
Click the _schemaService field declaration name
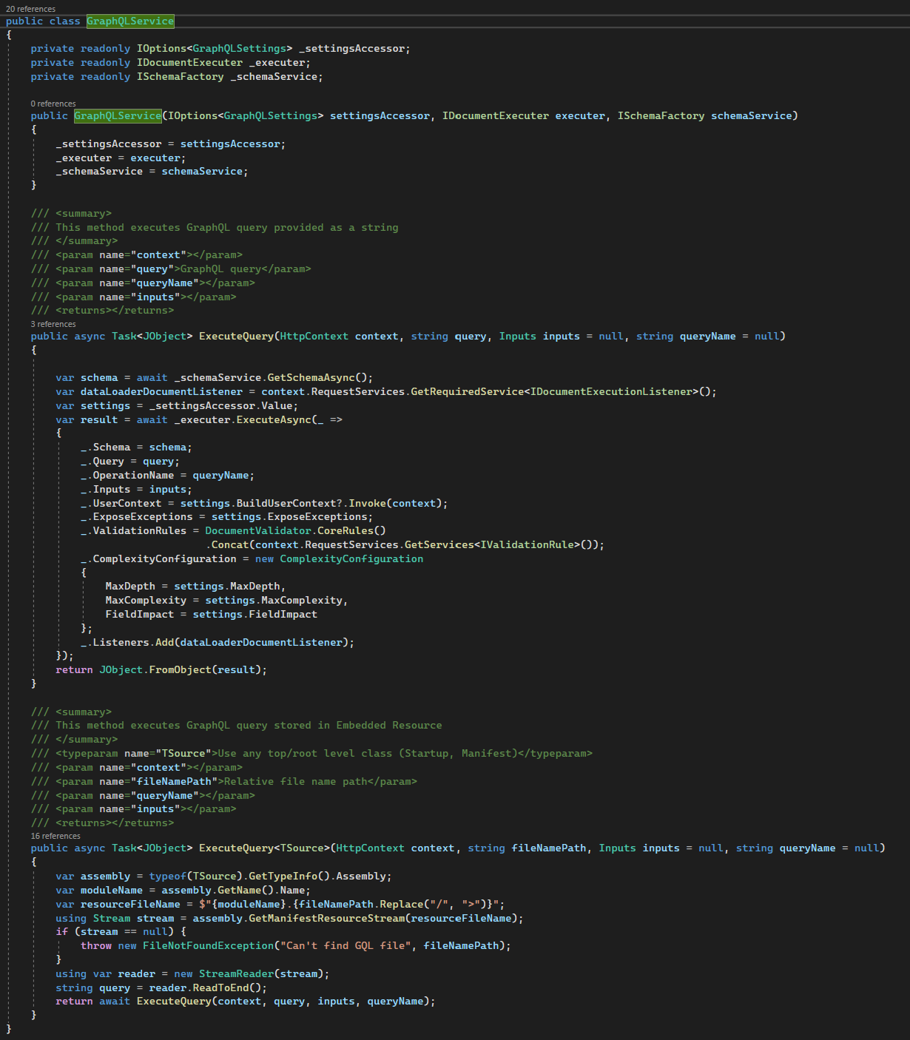274,77
